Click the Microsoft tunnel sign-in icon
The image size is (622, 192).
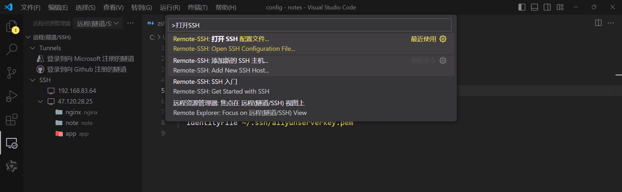click(x=40, y=59)
